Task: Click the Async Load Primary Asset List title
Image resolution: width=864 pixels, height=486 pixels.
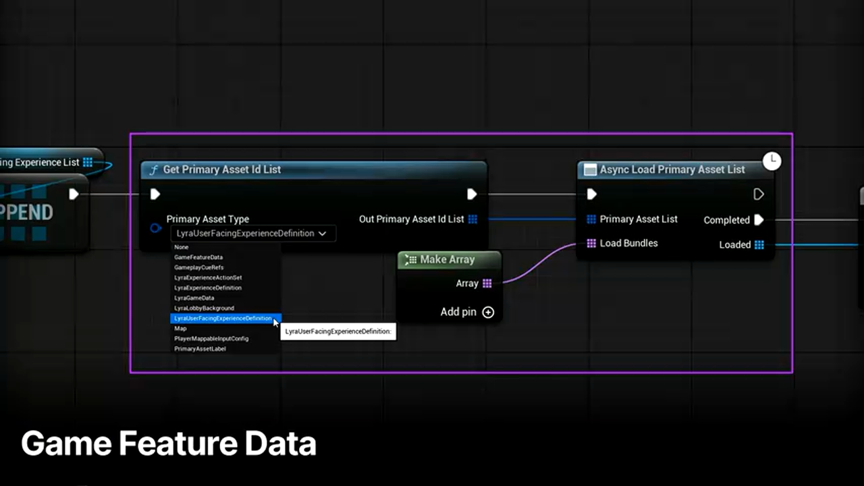Action: click(x=672, y=169)
